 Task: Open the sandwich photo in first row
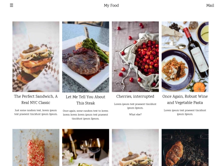(x=36, y=57)
